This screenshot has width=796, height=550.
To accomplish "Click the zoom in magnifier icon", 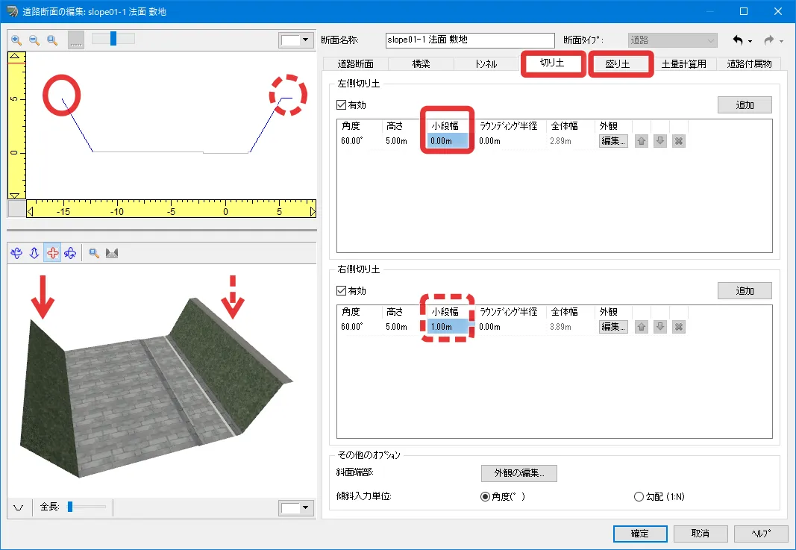I will click(x=16, y=40).
